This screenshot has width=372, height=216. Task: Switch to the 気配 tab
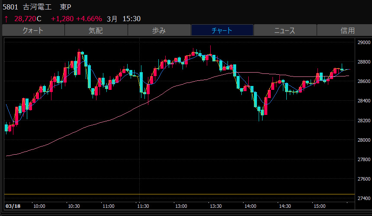coord(96,30)
